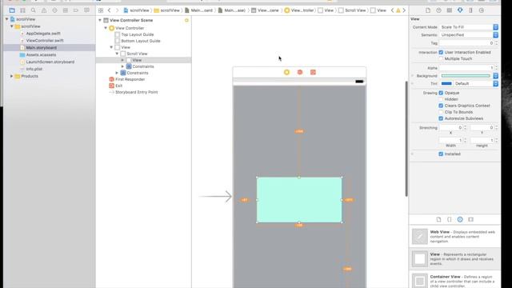The width and height of the screenshot is (512, 288).
Task: Show the Media library
Action: tap(470, 219)
